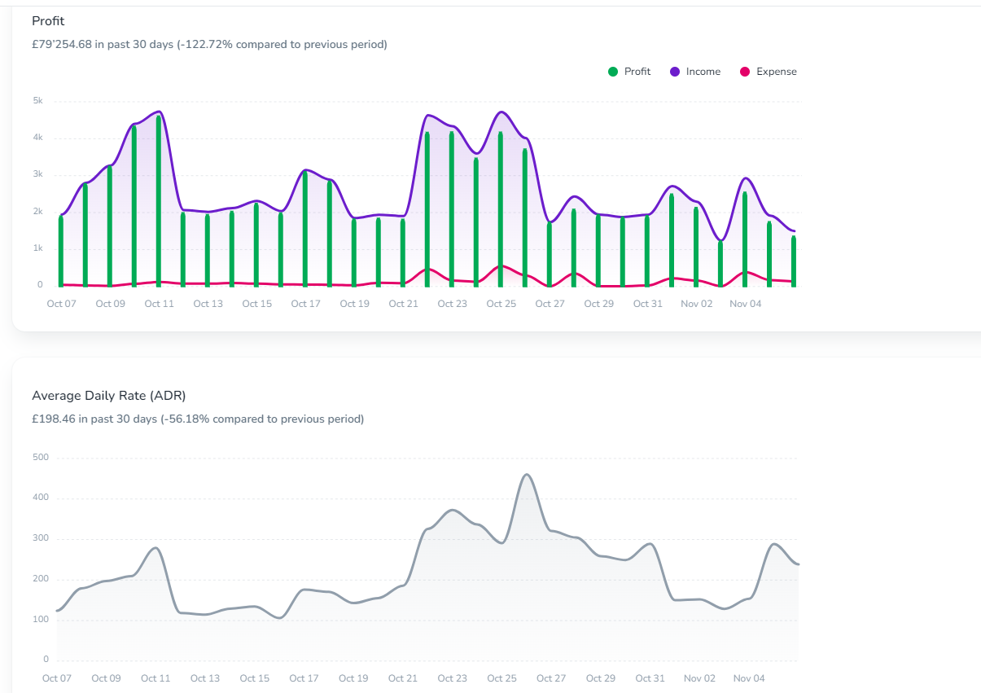Toggle the Income series legend label
The height and width of the screenshot is (693, 981).
click(x=703, y=72)
